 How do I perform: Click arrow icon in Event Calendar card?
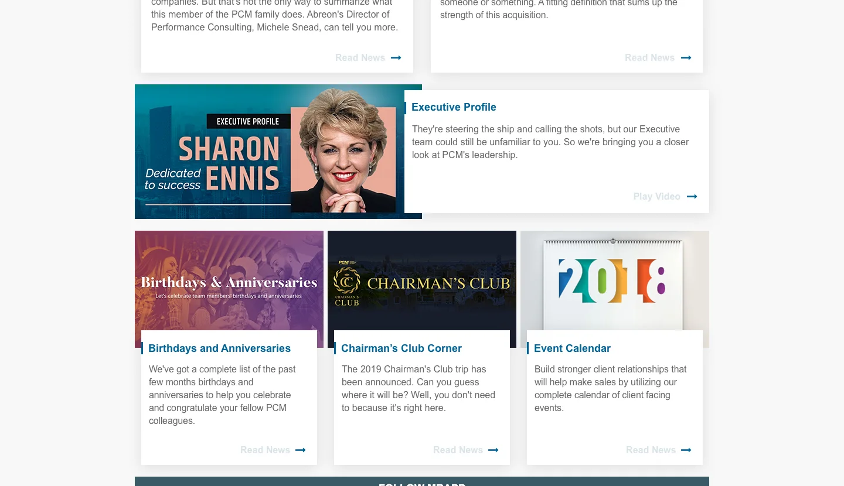(686, 450)
